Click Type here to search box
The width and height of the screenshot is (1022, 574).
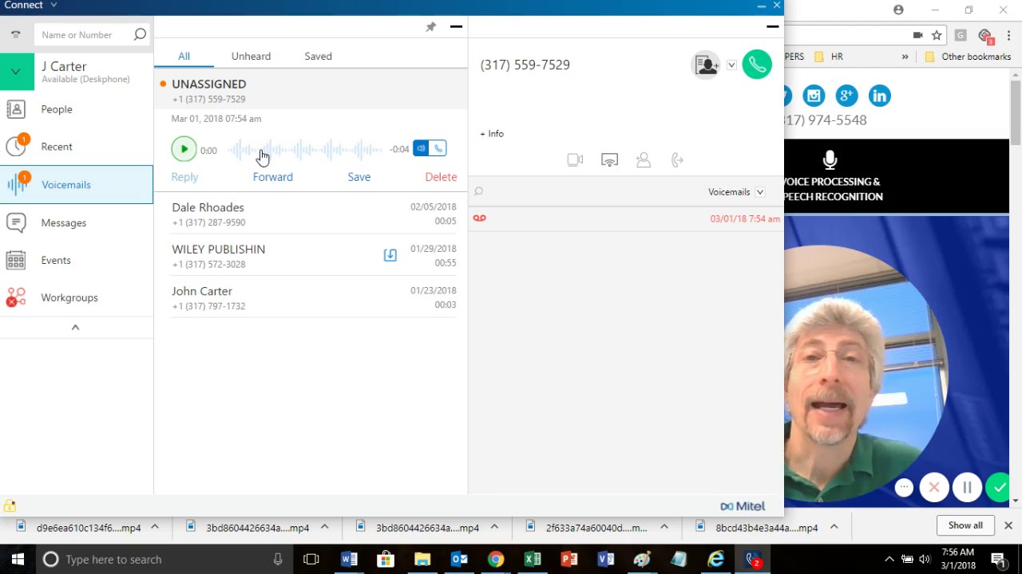click(x=163, y=559)
